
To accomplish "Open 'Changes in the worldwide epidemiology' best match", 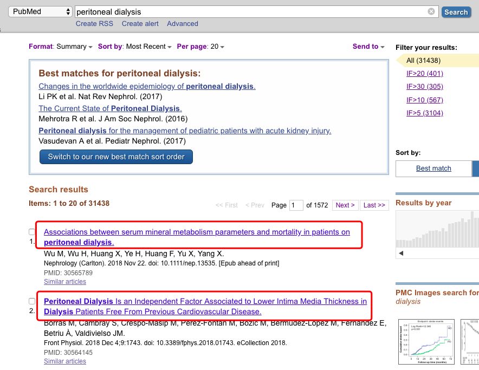I will pyautogui.click(x=147, y=86).
